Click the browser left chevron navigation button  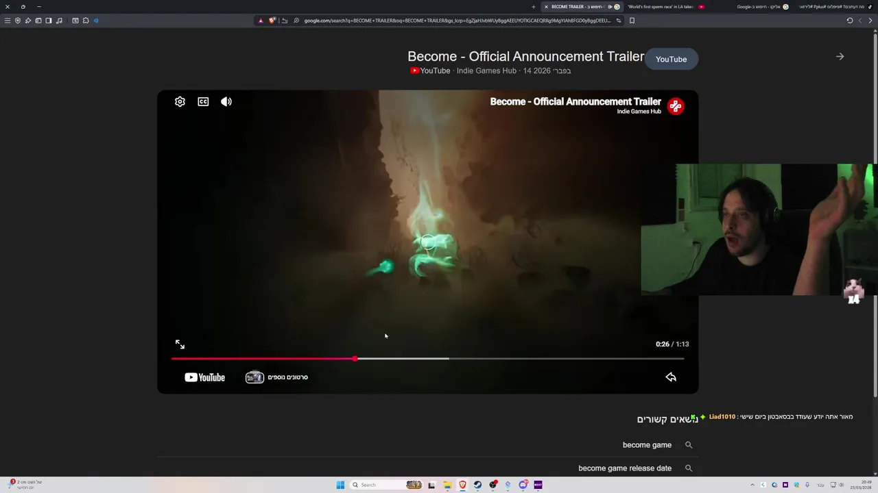860,21
